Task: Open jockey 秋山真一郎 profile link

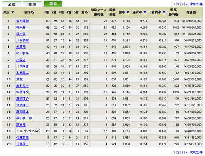Action: 24,118
